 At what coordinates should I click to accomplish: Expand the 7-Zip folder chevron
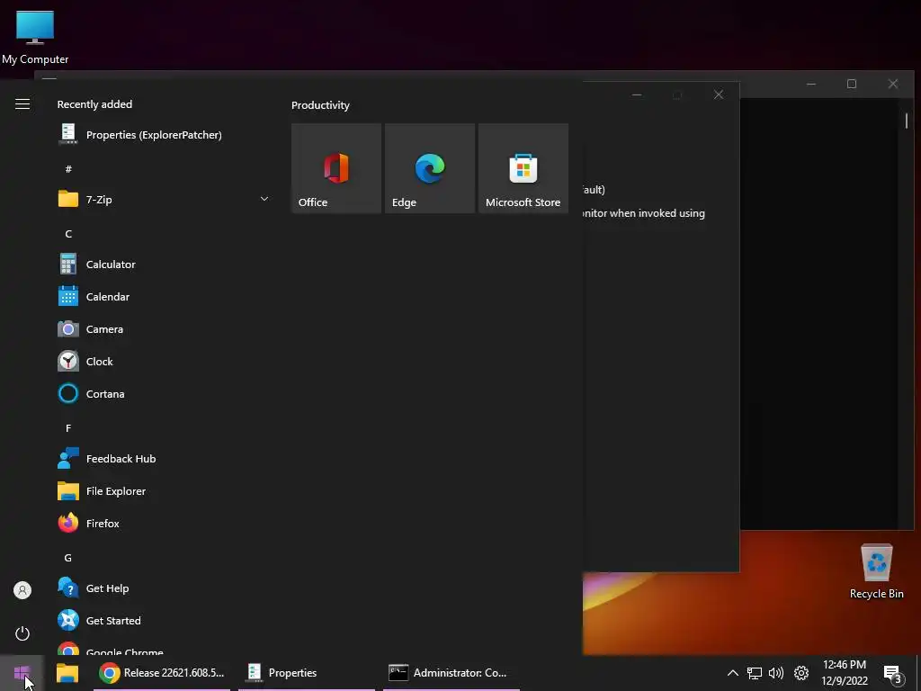(x=264, y=199)
